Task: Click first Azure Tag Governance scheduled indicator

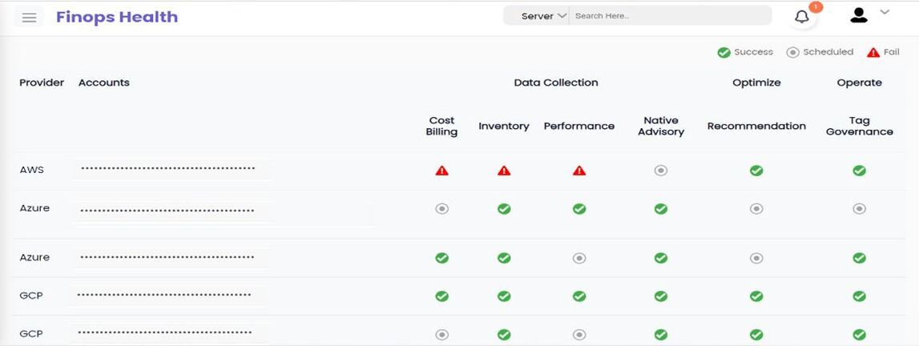Action: pos(859,209)
